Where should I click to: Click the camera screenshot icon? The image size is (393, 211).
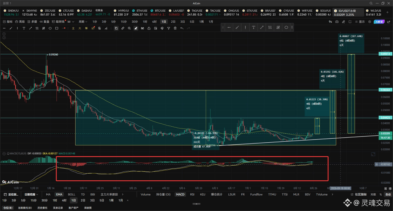337,22
